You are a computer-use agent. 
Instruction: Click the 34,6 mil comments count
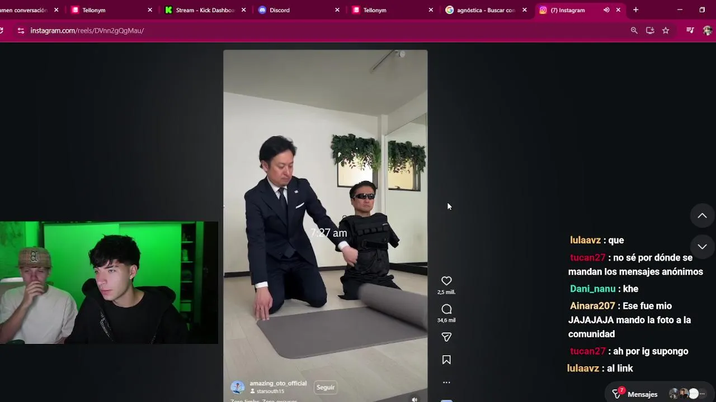(x=446, y=320)
